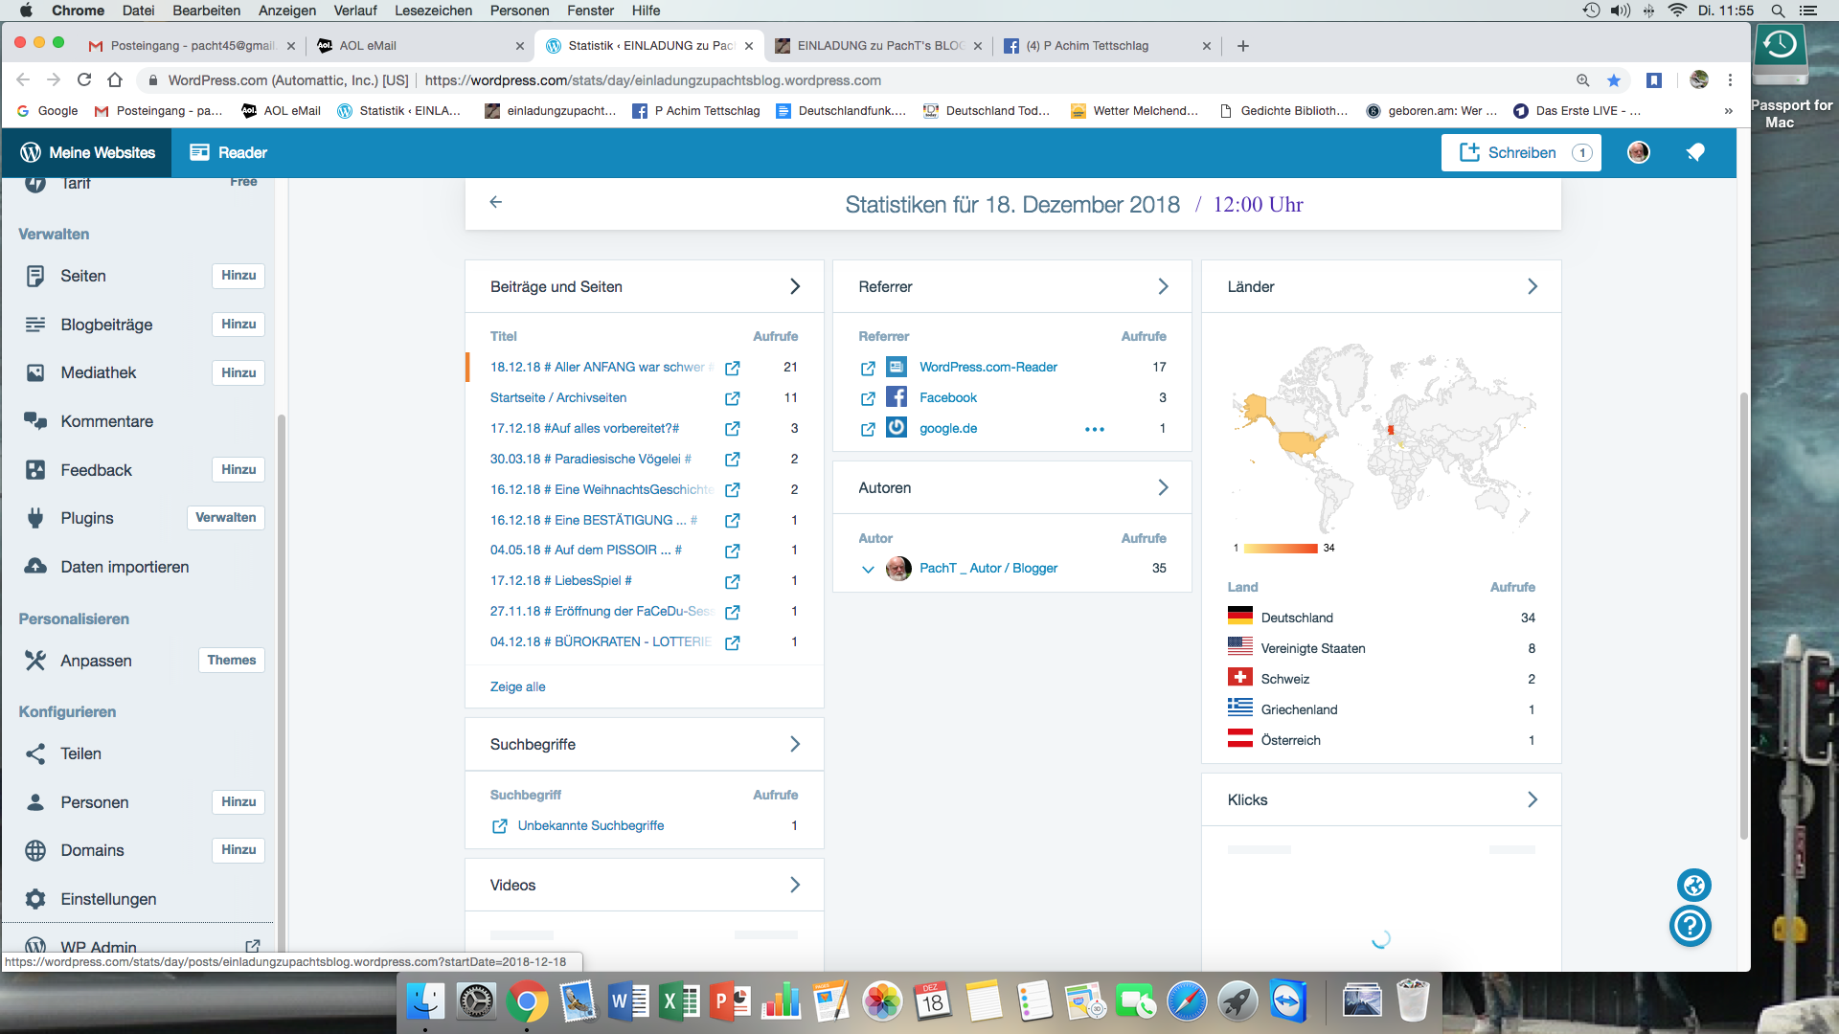Click the three dots next to google.de
Viewport: 1839px width, 1034px height.
point(1095,429)
